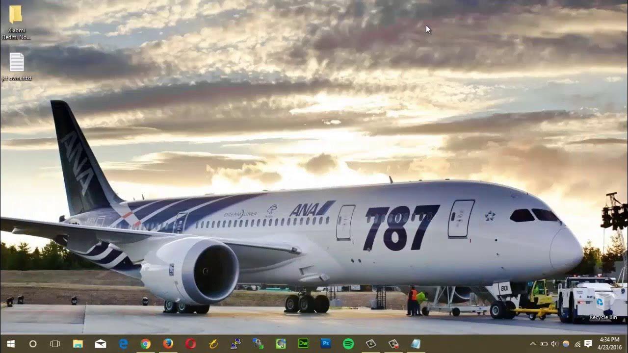Open the Action Center notifications
This screenshot has width=628, height=353.
588,344
